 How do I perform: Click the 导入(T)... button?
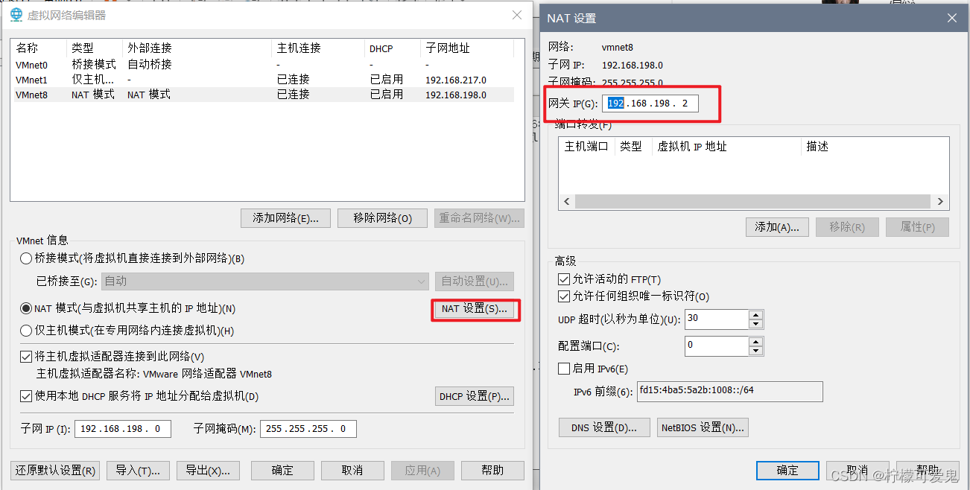[138, 470]
